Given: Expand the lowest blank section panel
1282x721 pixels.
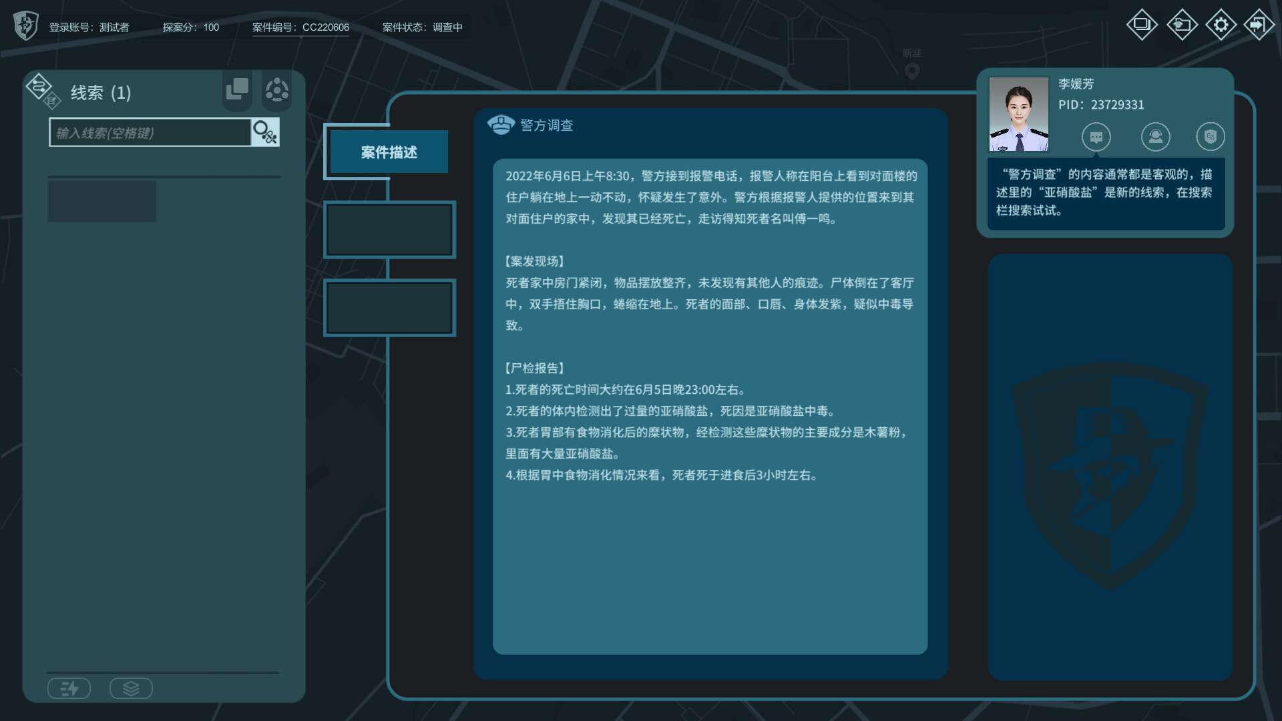Looking at the screenshot, I should [x=389, y=308].
